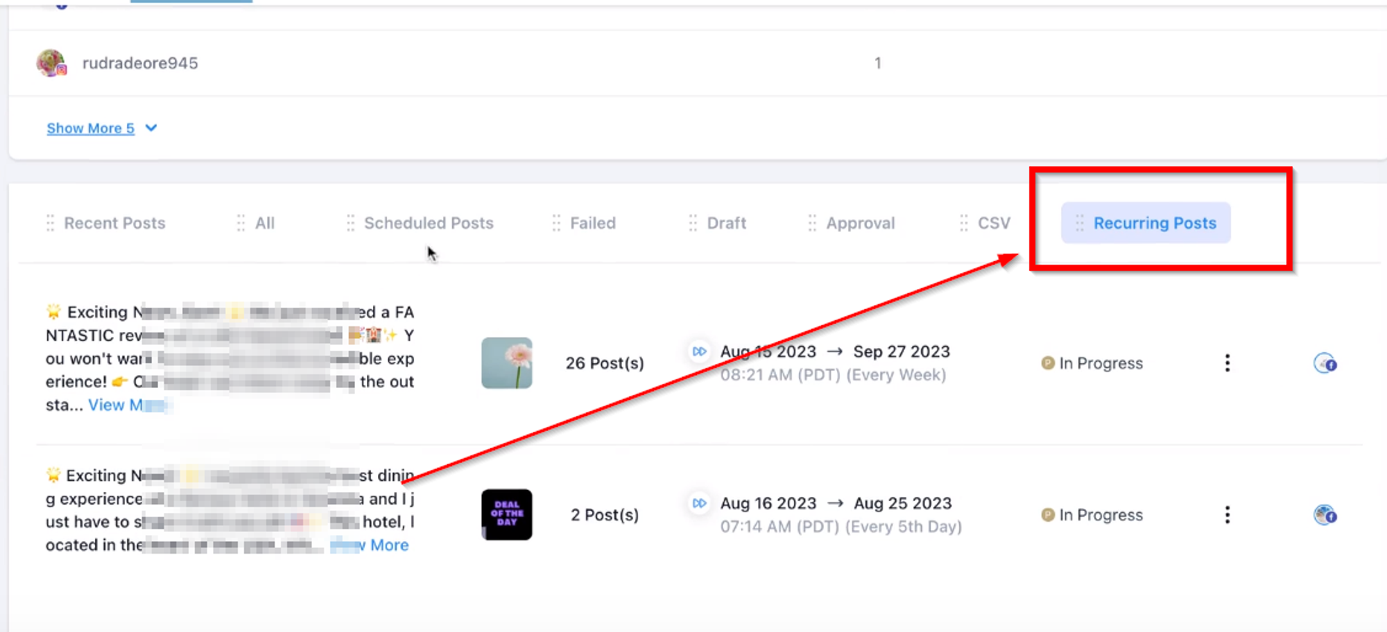Click Show More 5 link
Viewport: 1387px width, 632px height.
90,128
